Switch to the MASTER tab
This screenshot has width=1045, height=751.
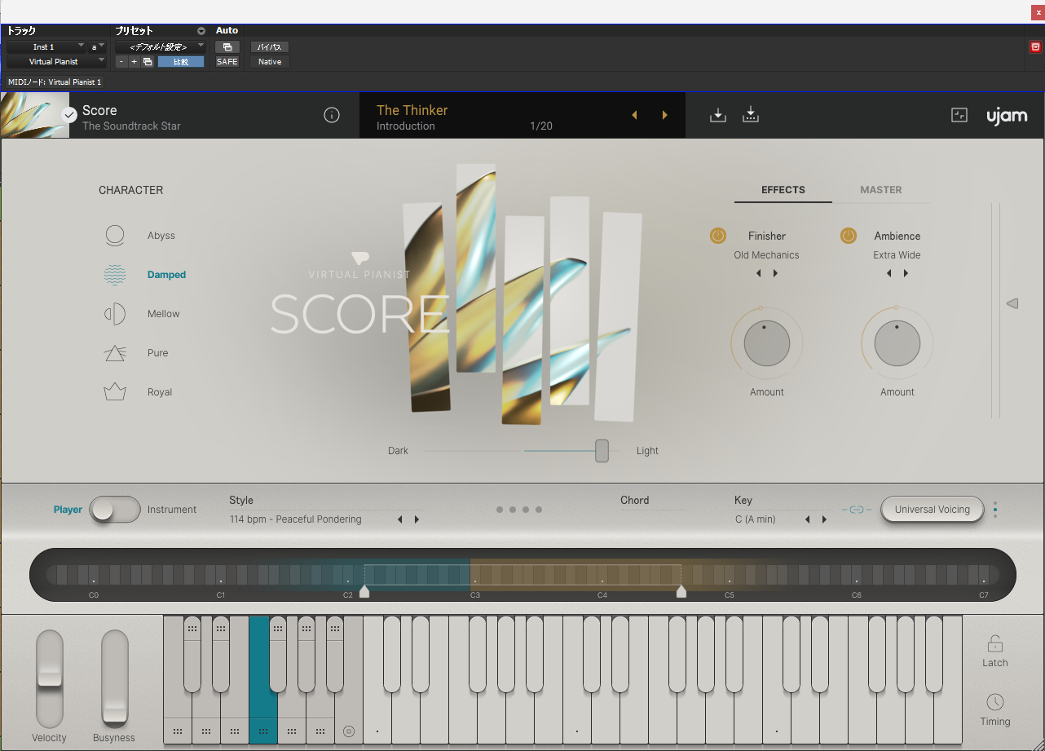click(x=881, y=190)
